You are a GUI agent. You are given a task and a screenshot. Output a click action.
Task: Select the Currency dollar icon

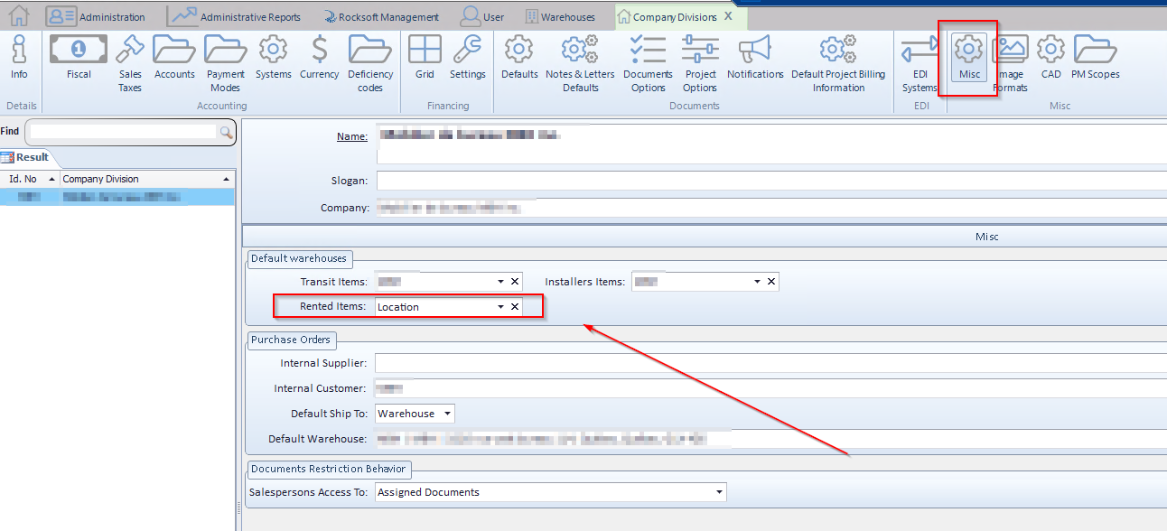(x=319, y=51)
